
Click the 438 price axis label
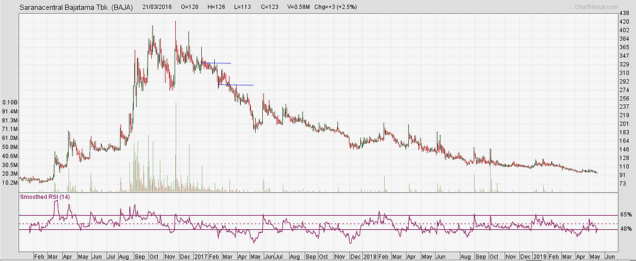[625, 14]
